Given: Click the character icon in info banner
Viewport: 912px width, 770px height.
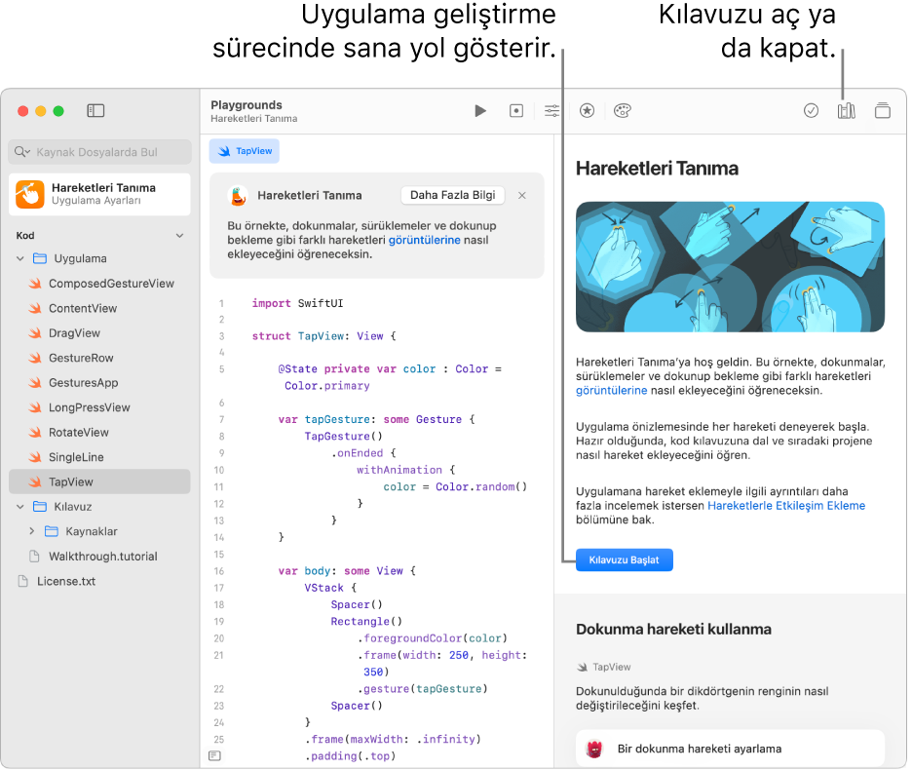Looking at the screenshot, I should [238, 196].
